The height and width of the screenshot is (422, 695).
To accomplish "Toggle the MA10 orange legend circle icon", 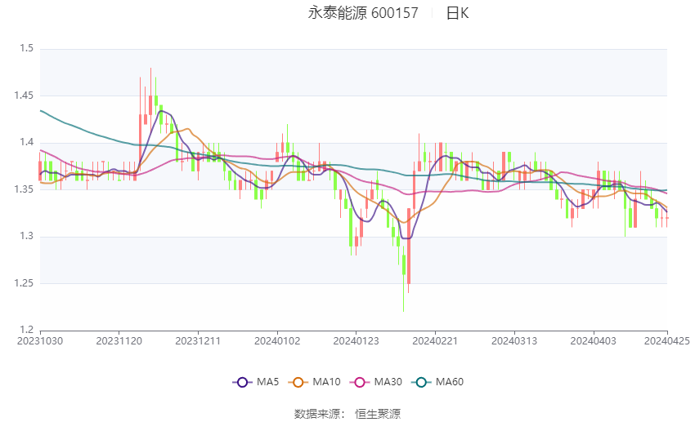I will 298,382.
